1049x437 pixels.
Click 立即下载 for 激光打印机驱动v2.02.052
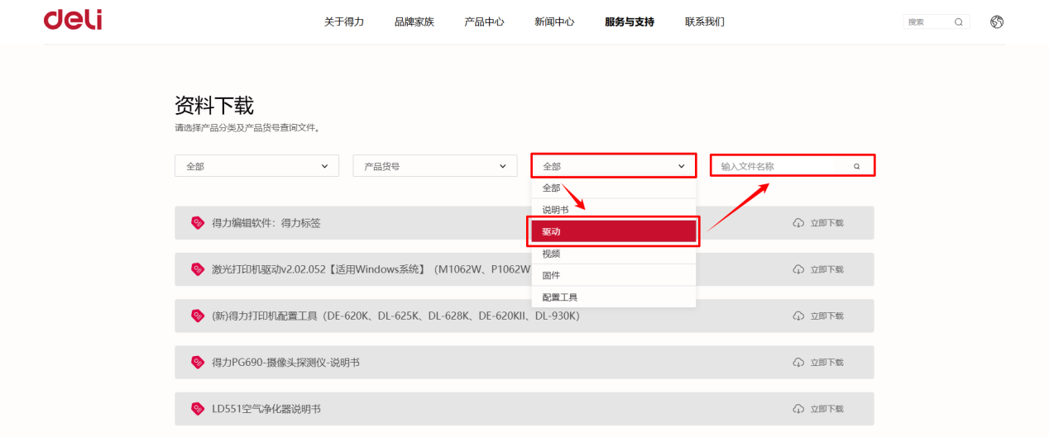(827, 269)
